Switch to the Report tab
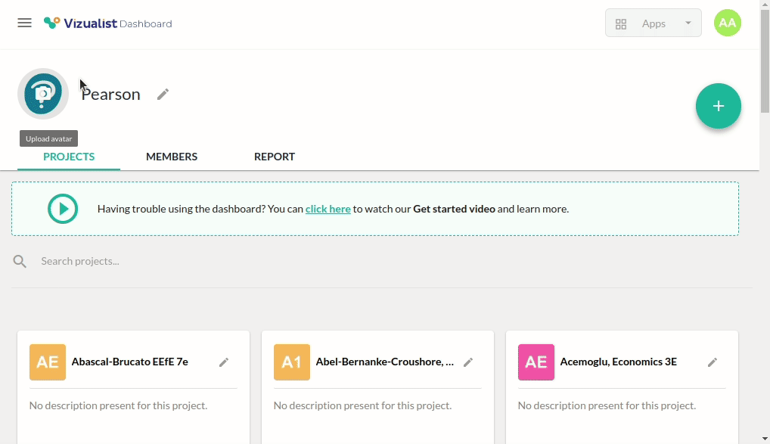 (275, 157)
